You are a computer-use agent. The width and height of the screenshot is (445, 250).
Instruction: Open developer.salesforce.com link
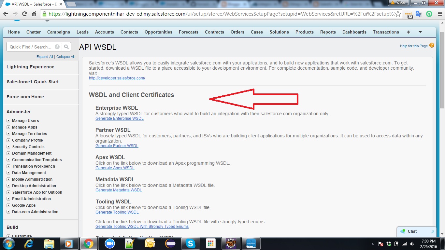click(x=117, y=78)
